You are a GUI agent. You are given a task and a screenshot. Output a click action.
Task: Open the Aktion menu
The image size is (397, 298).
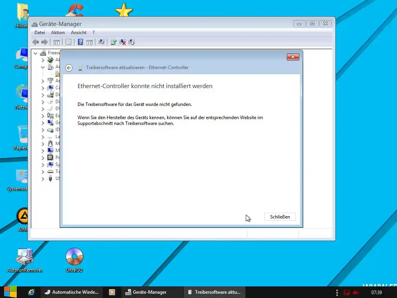point(58,33)
